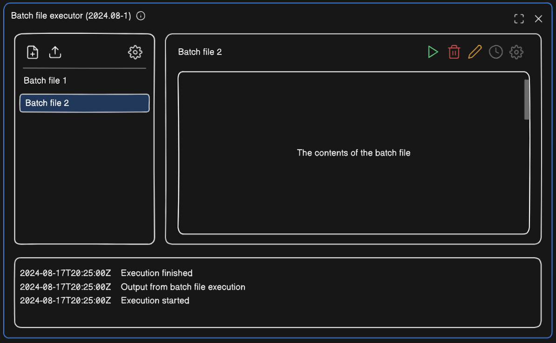Open execution settings gear in the editor panel
556x343 pixels.
pos(516,52)
